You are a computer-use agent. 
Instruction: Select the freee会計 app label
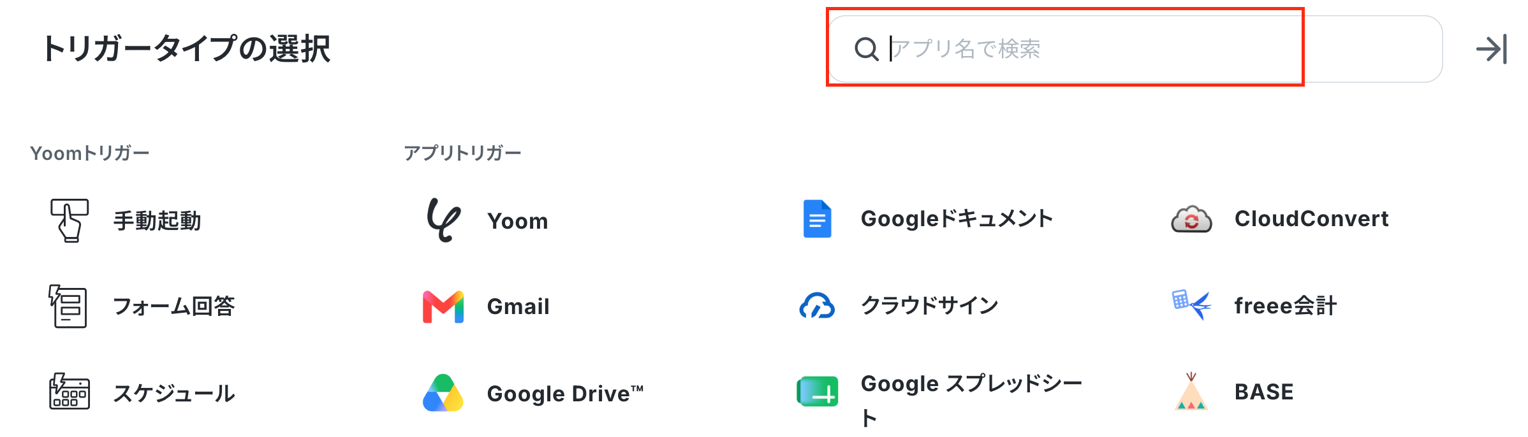click(x=1285, y=306)
